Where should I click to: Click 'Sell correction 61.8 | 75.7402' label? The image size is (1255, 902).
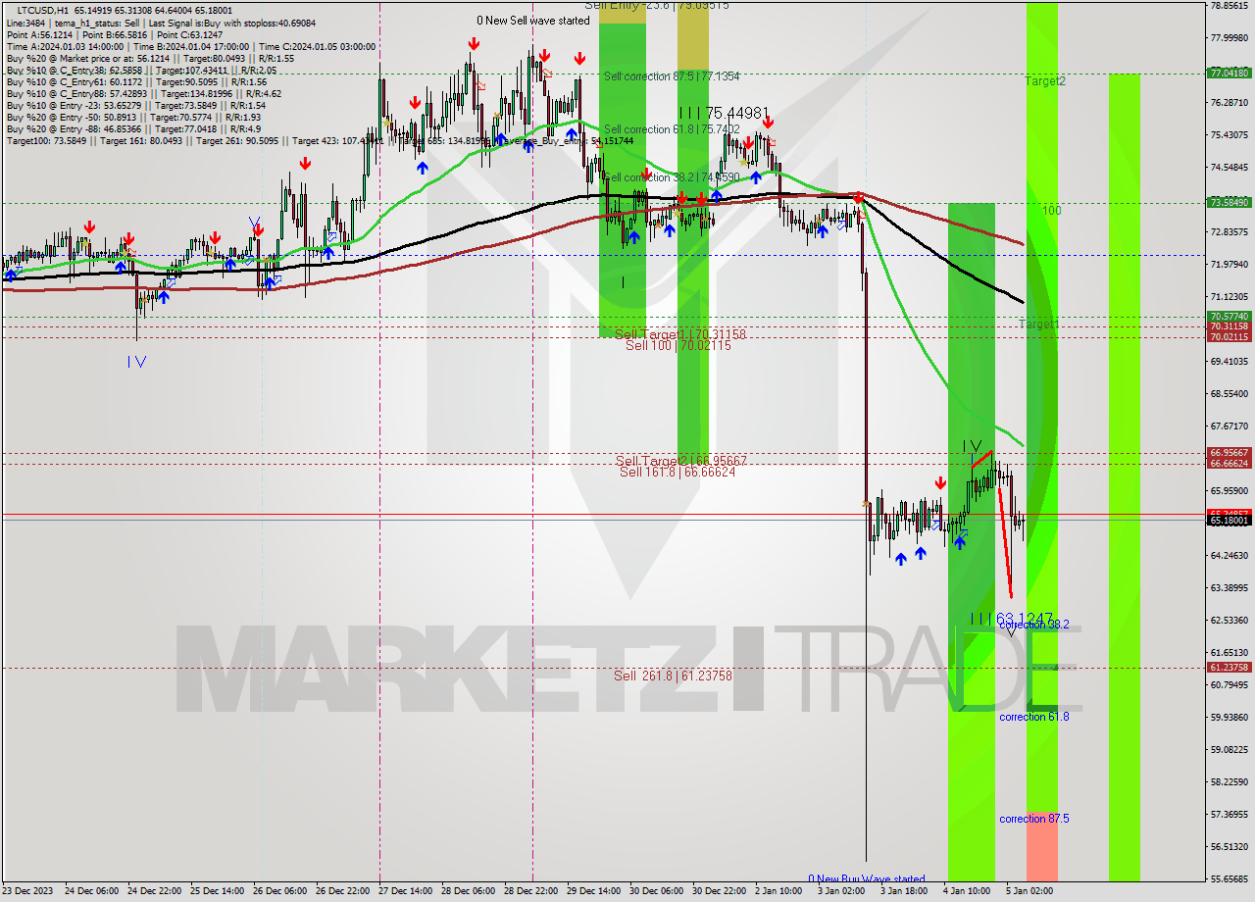pyautogui.click(x=672, y=129)
